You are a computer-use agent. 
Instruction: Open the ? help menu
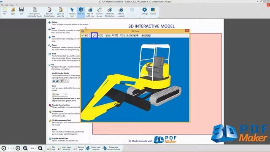(x=16, y=5)
